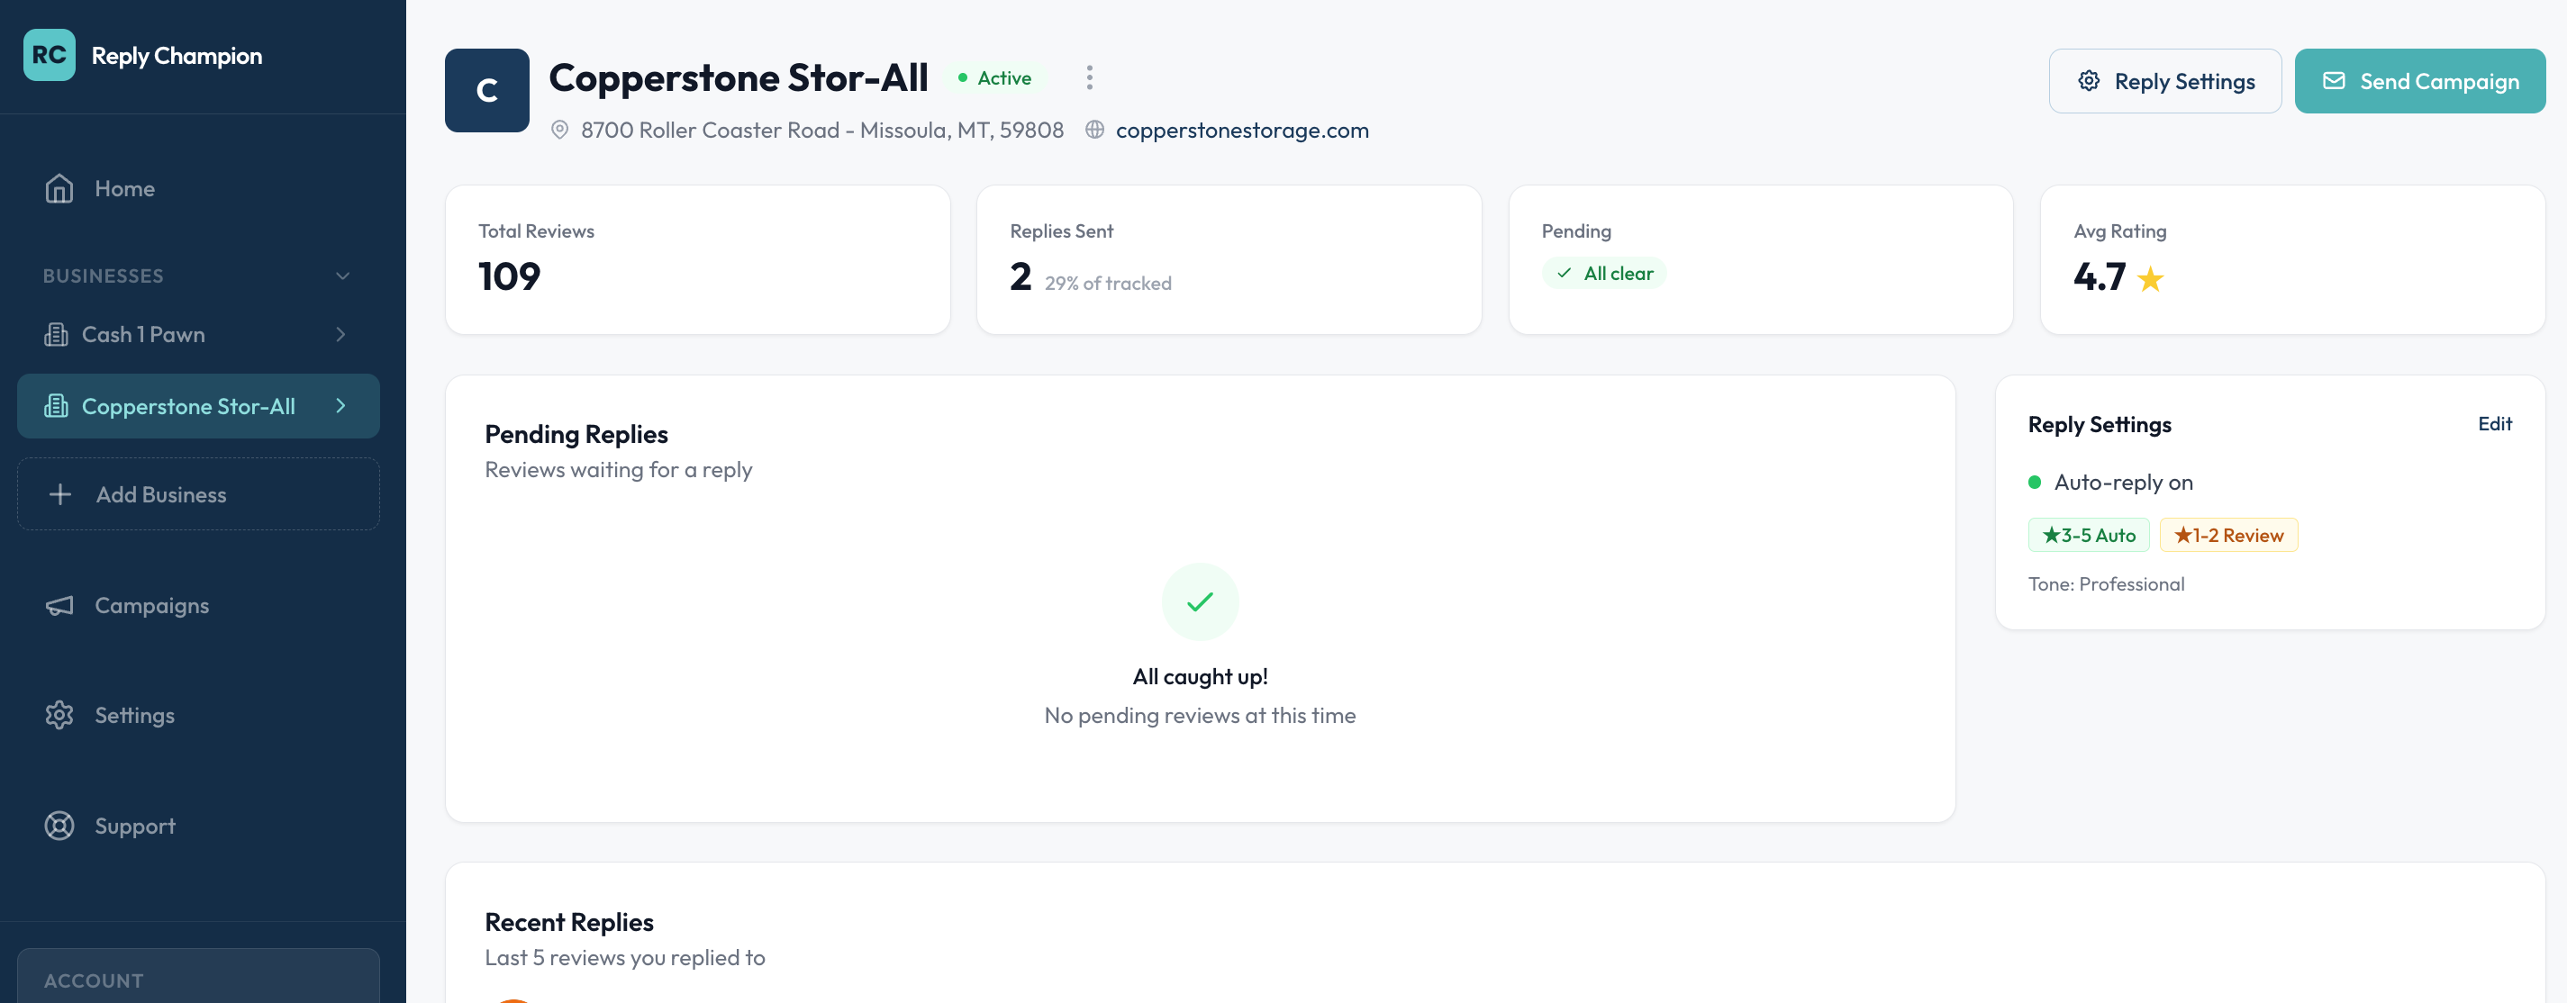Image resolution: width=2567 pixels, height=1003 pixels.
Task: Click the 1-2 Review star badge
Action: click(x=2227, y=535)
